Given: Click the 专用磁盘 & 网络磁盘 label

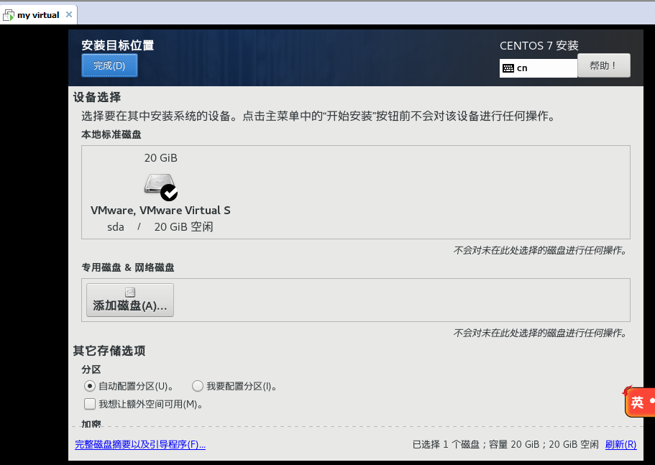Looking at the screenshot, I should (x=128, y=267).
